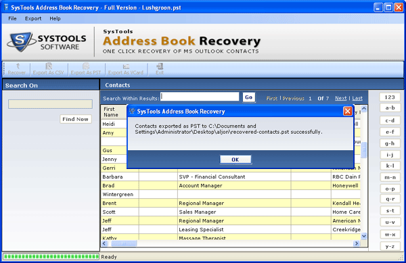Click the horizontal scroll left arrow
The width and height of the screenshot is (406, 263).
tap(104, 243)
